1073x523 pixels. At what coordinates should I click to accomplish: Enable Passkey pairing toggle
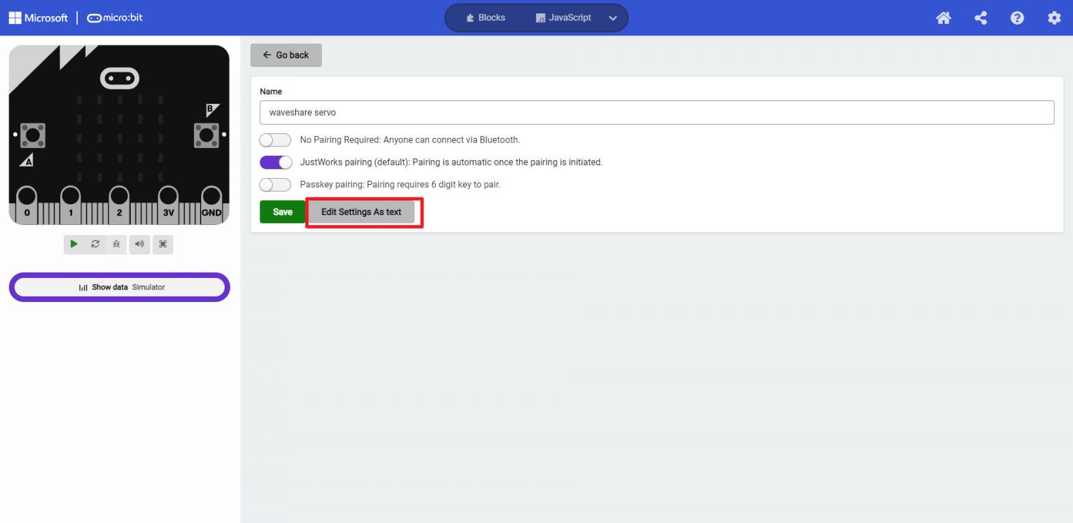tap(275, 185)
